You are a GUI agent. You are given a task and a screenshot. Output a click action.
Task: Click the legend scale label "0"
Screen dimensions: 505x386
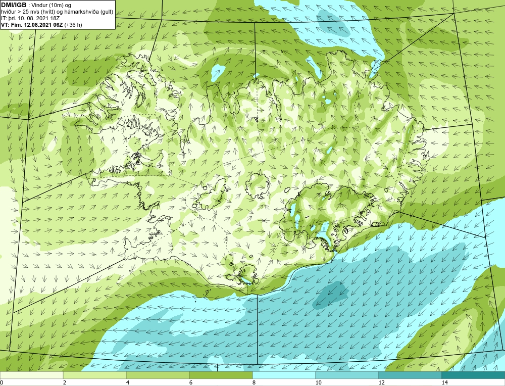(x=2, y=382)
